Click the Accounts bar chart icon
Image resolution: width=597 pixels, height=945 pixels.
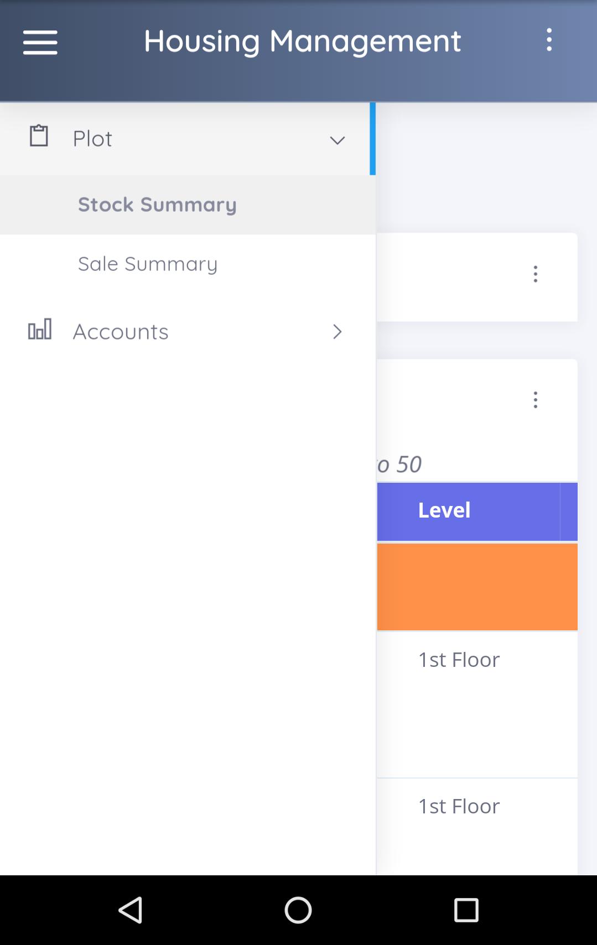[x=40, y=330]
